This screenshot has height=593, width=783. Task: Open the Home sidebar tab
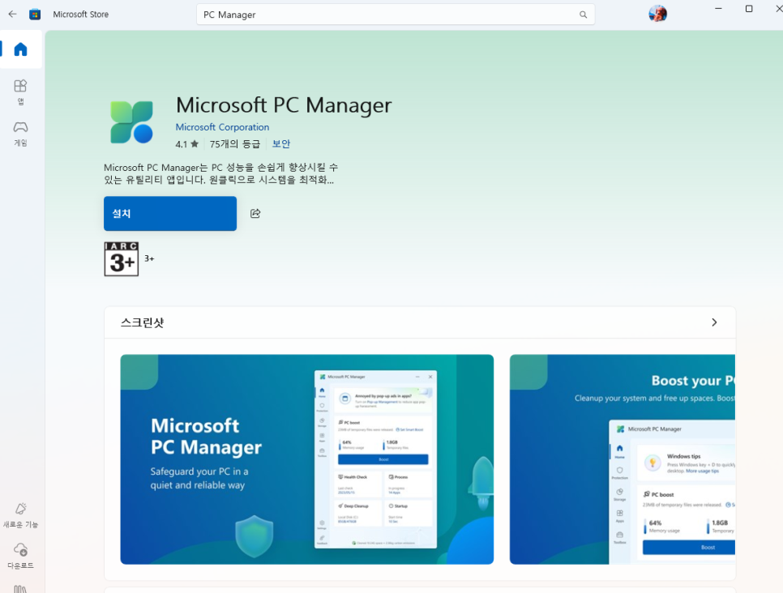[20, 49]
